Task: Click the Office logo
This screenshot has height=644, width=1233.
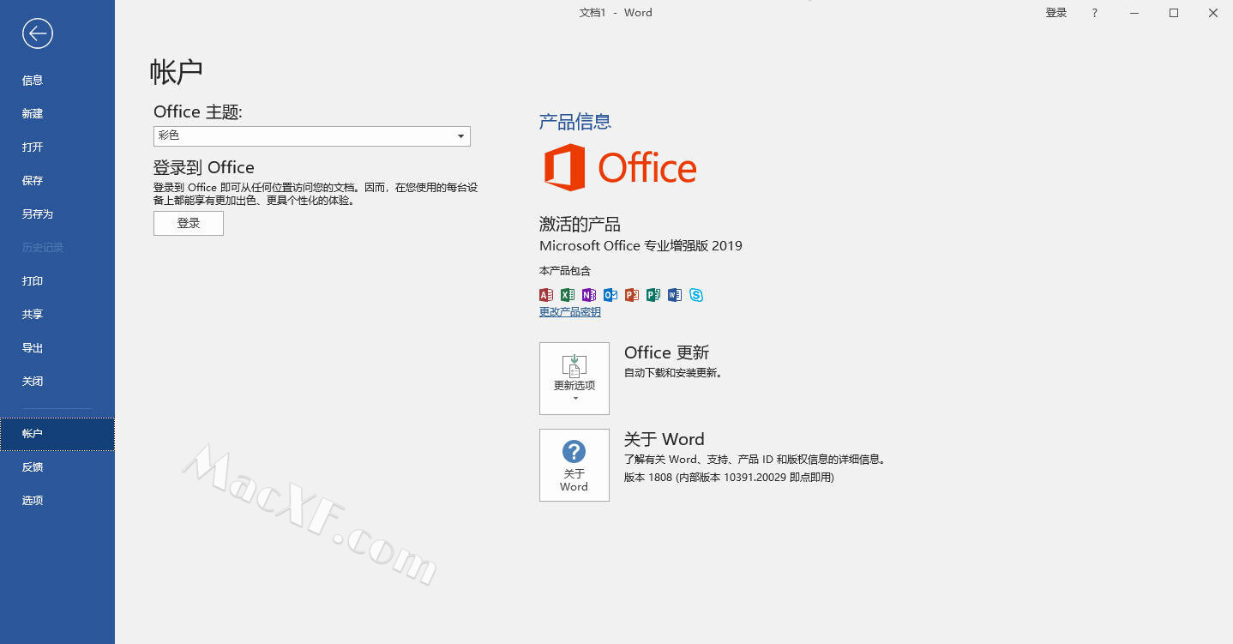Action: click(620, 167)
